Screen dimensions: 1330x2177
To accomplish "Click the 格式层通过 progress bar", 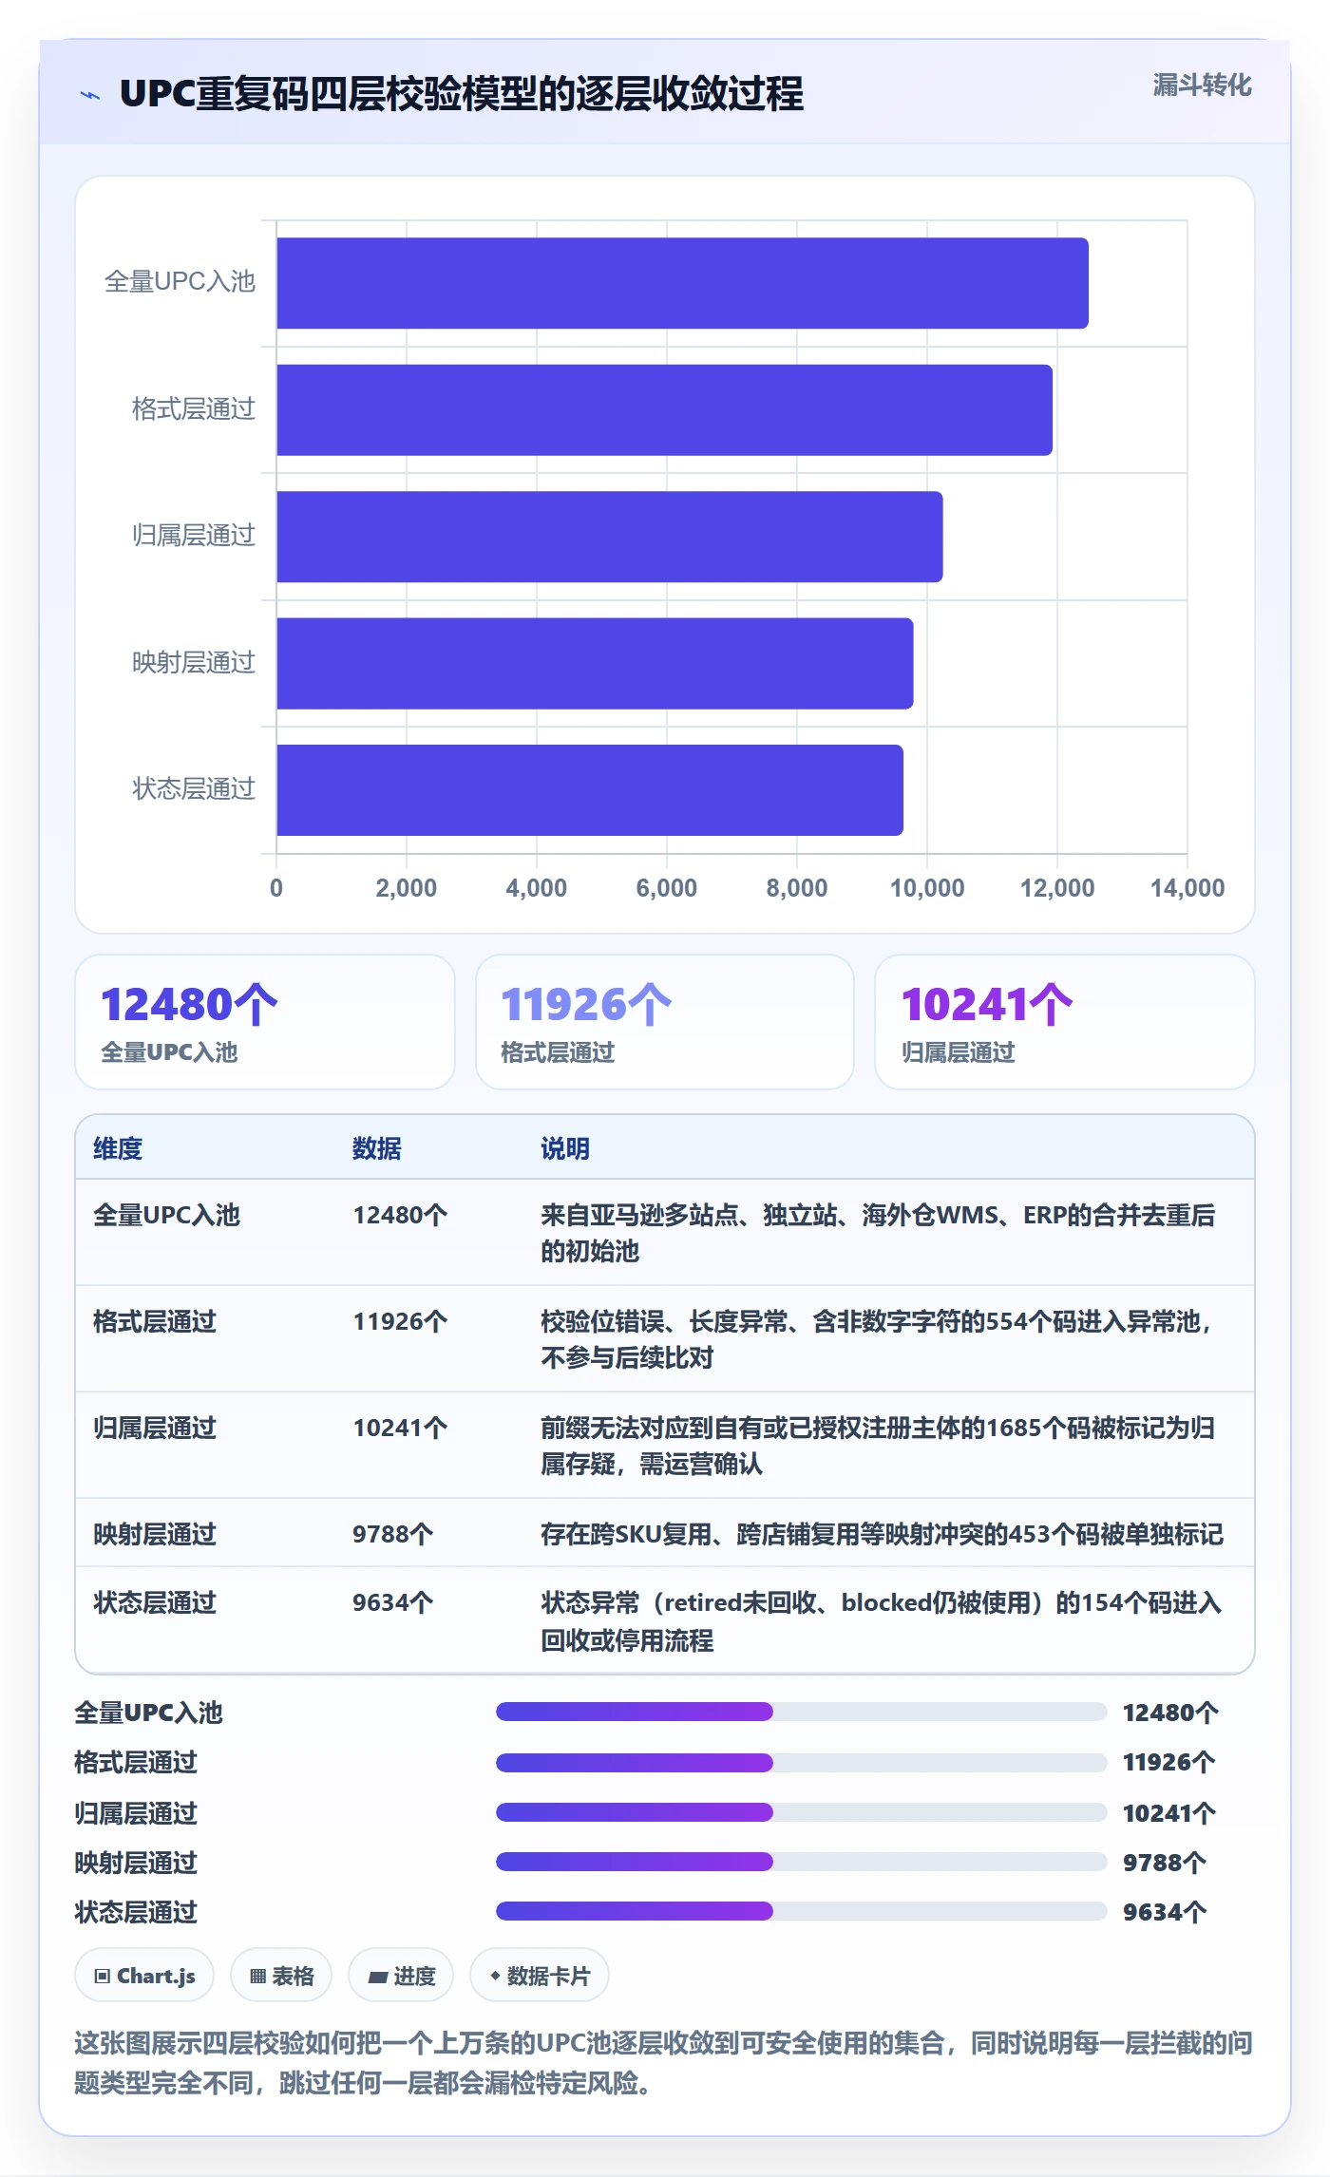I will coord(802,1763).
